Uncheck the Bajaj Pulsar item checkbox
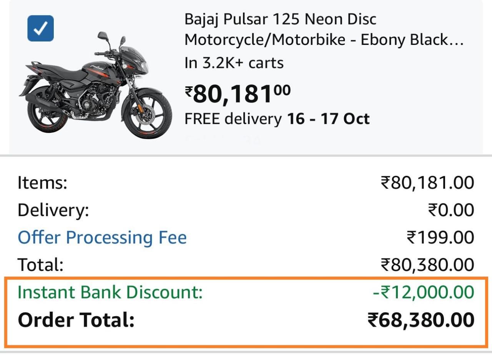 [x=40, y=28]
